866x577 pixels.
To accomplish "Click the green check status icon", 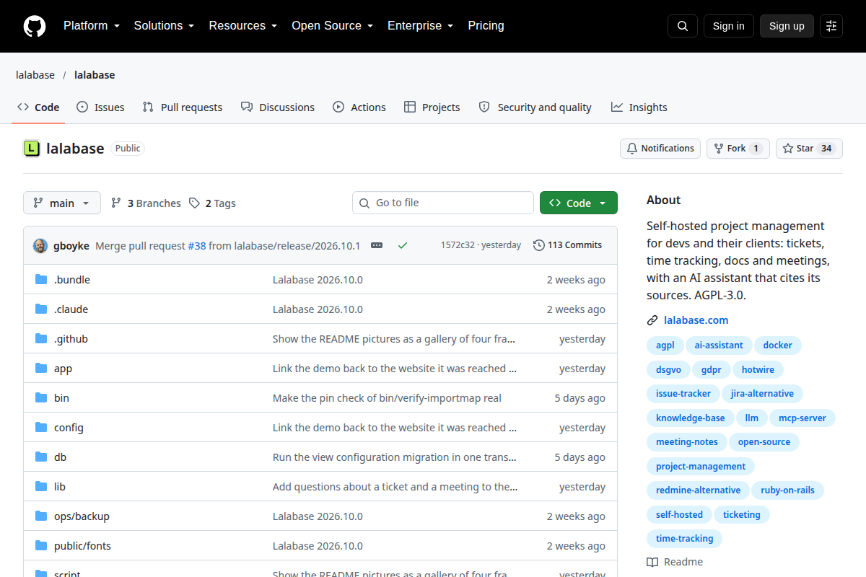I will click(x=403, y=245).
